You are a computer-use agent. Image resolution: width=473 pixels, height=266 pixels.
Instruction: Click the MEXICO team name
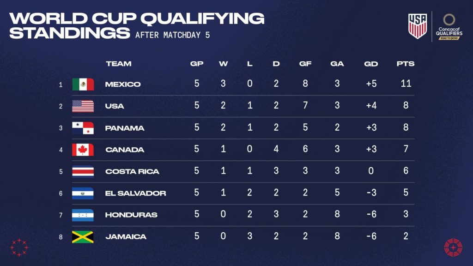tap(123, 84)
